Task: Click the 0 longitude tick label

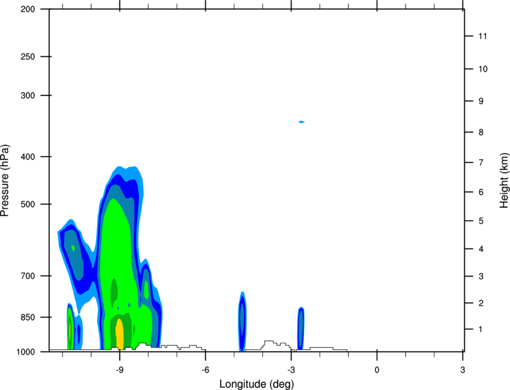Action: coord(377,370)
